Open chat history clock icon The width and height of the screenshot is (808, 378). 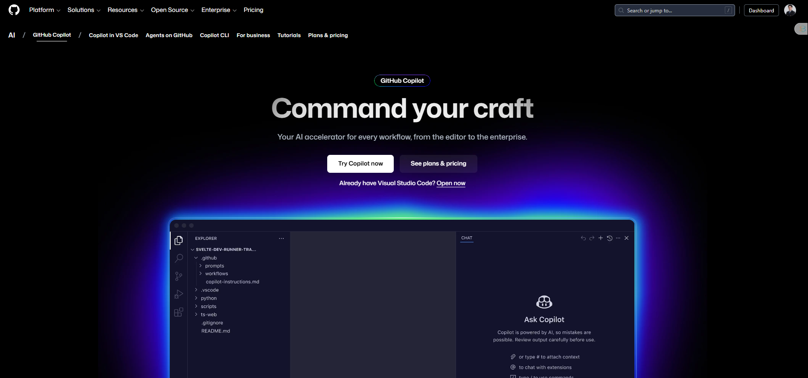(610, 238)
